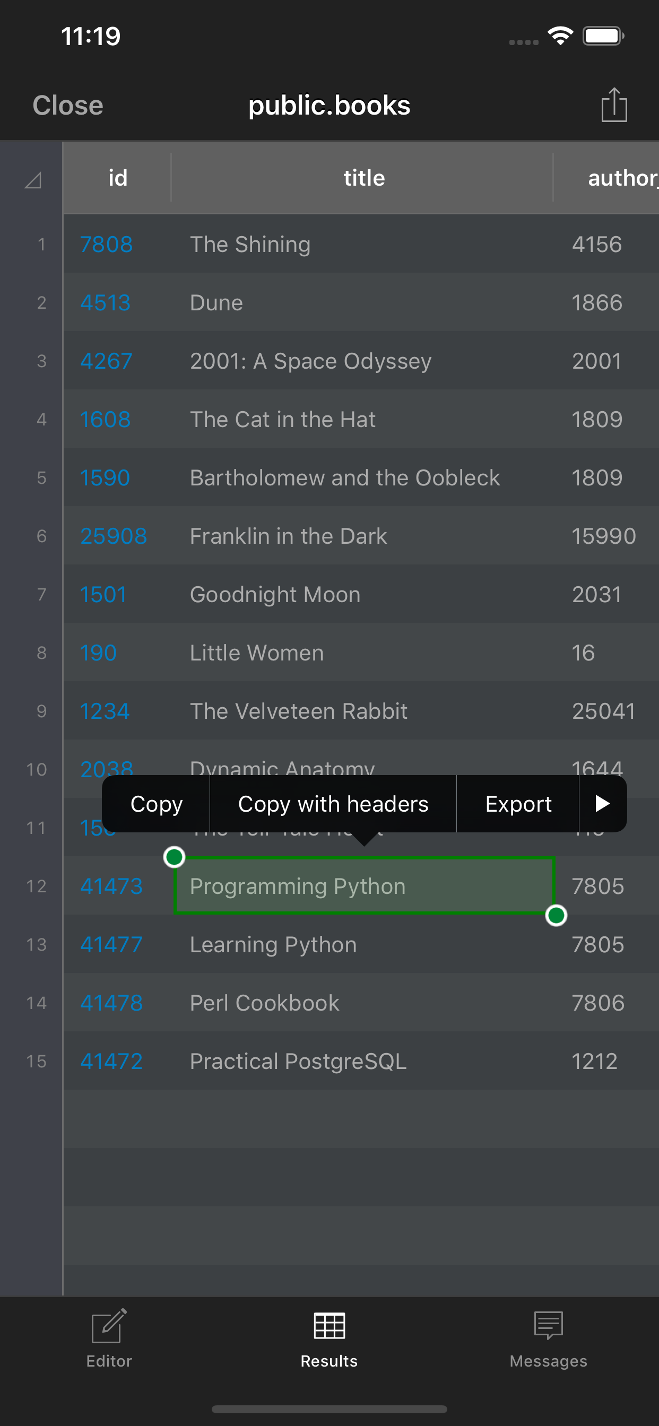Screen dimensions: 659x1426
Task: Tap the select-all corner triangle icon
Action: [33, 180]
